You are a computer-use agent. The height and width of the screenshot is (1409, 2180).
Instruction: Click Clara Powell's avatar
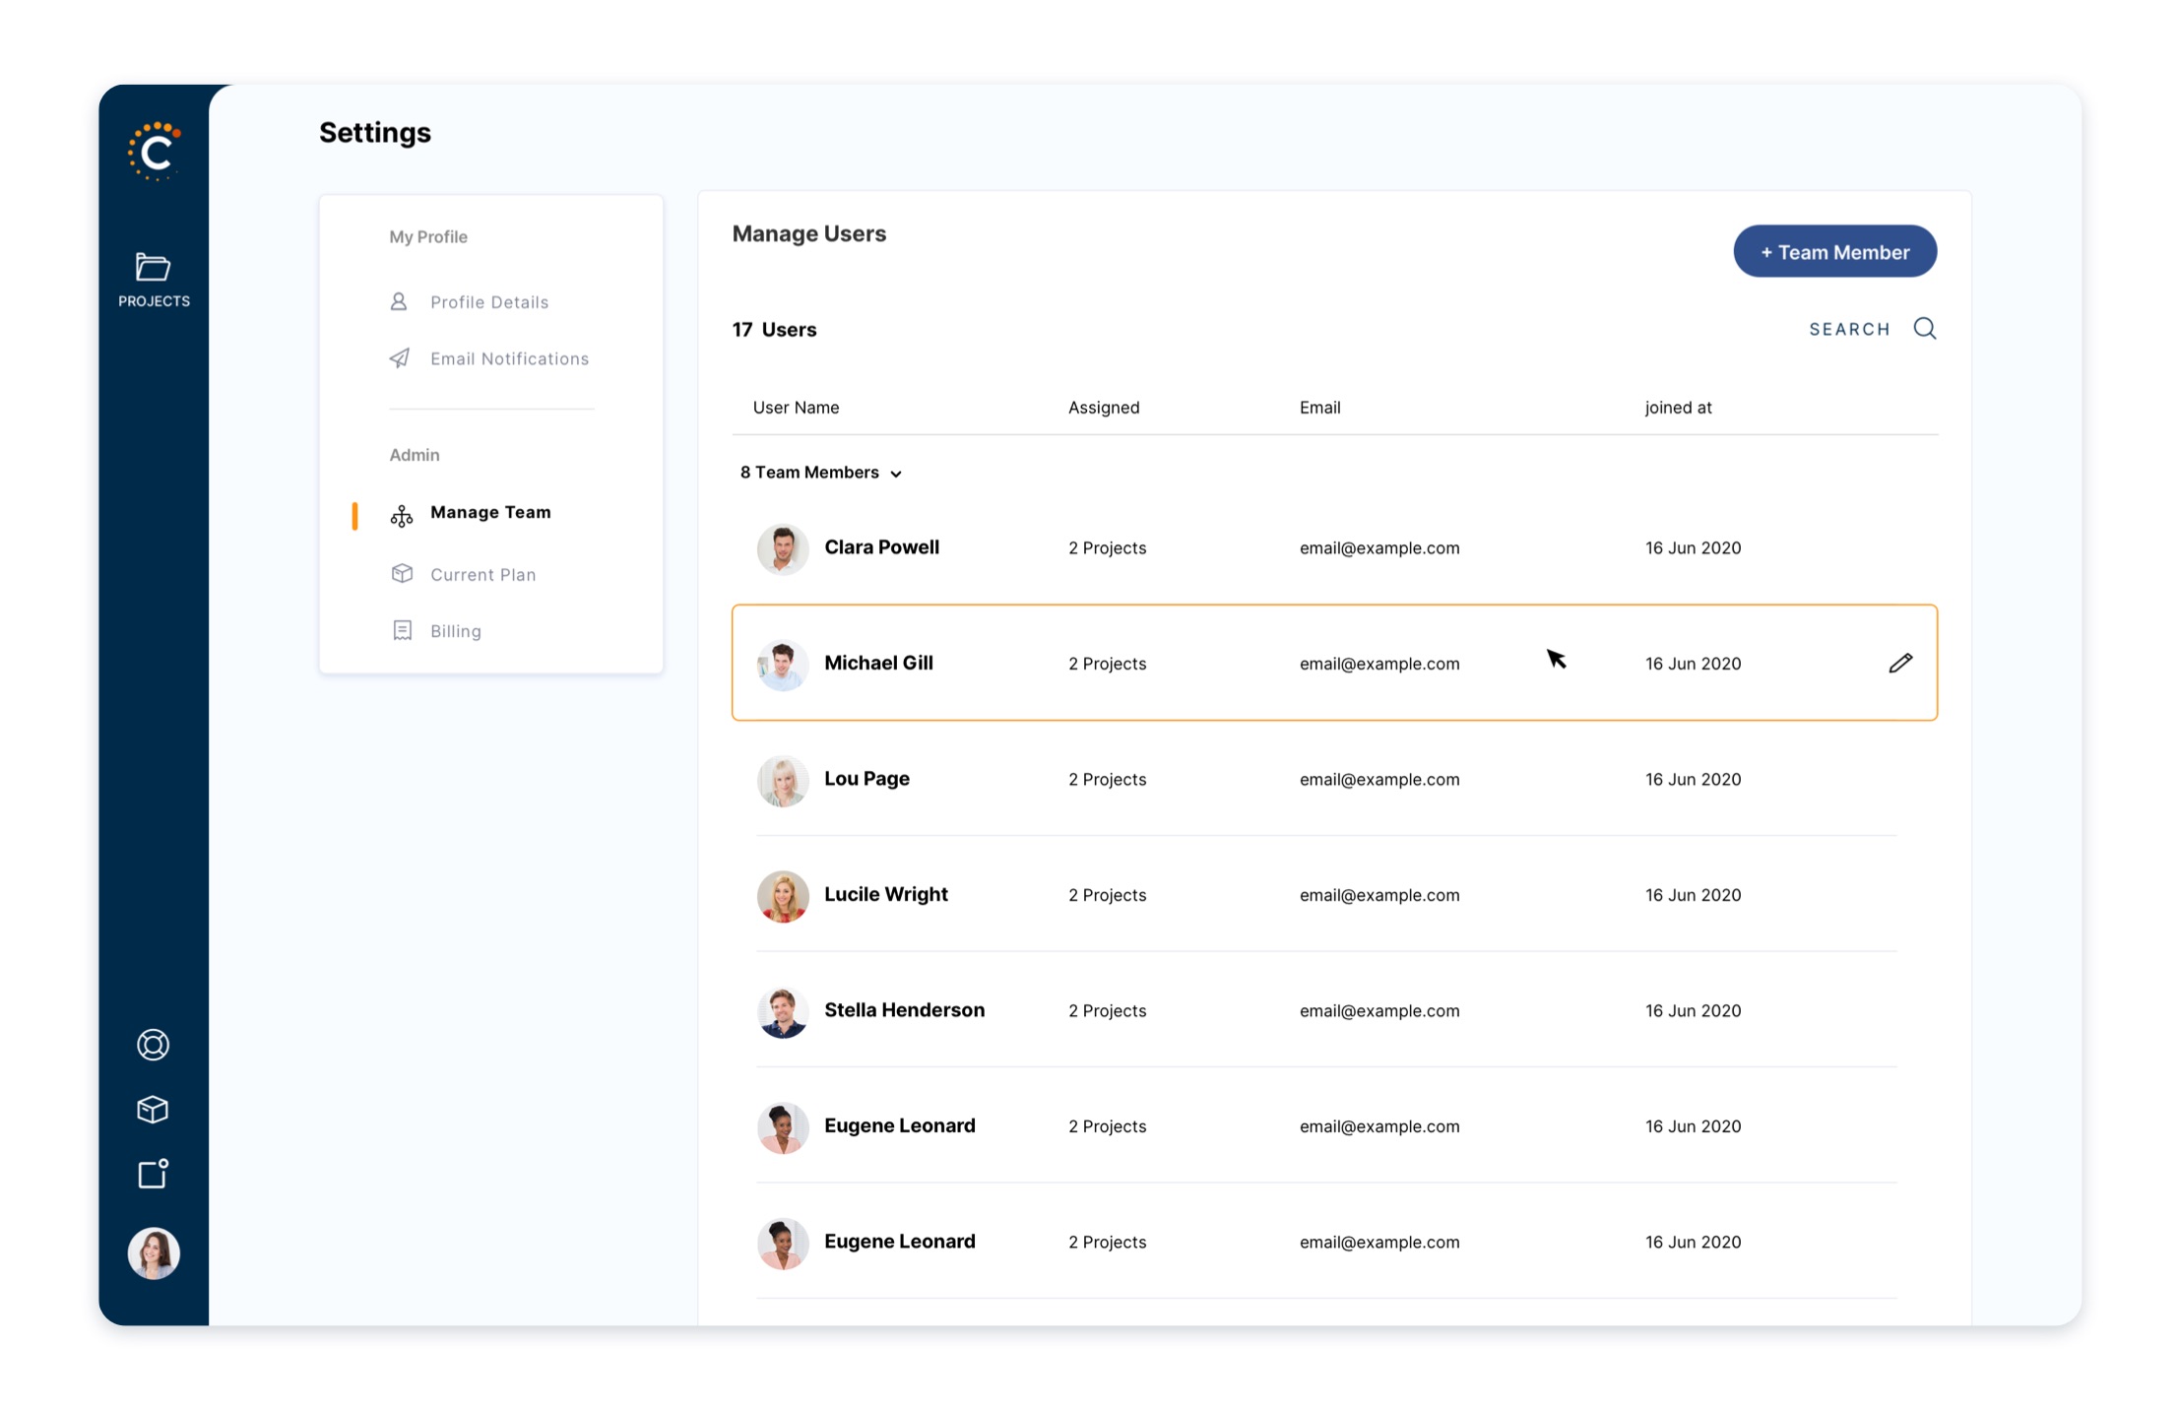[783, 548]
